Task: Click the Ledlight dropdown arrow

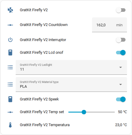Action: point(120,67)
